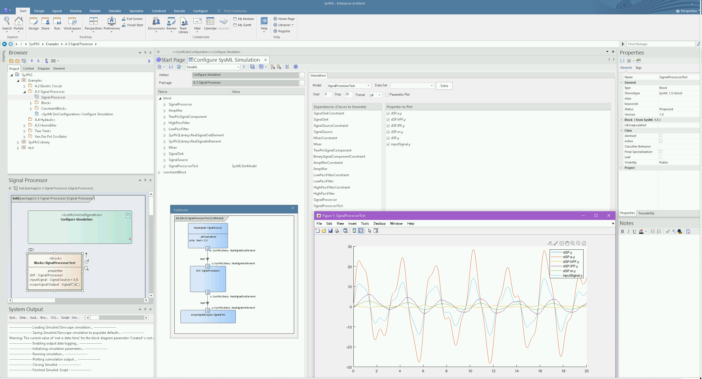The image size is (702, 379).
Task: Uncheck the dSP.a.y plot property
Action: click(x=388, y=113)
